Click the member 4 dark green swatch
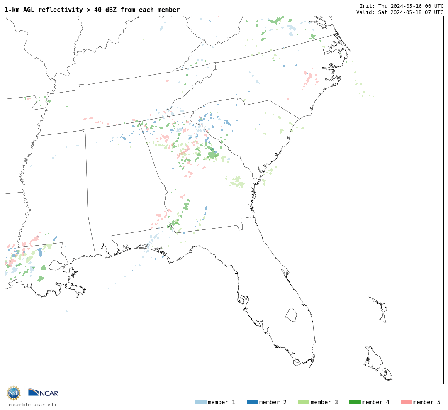Screen dimensions: 448x410 click(x=355, y=402)
